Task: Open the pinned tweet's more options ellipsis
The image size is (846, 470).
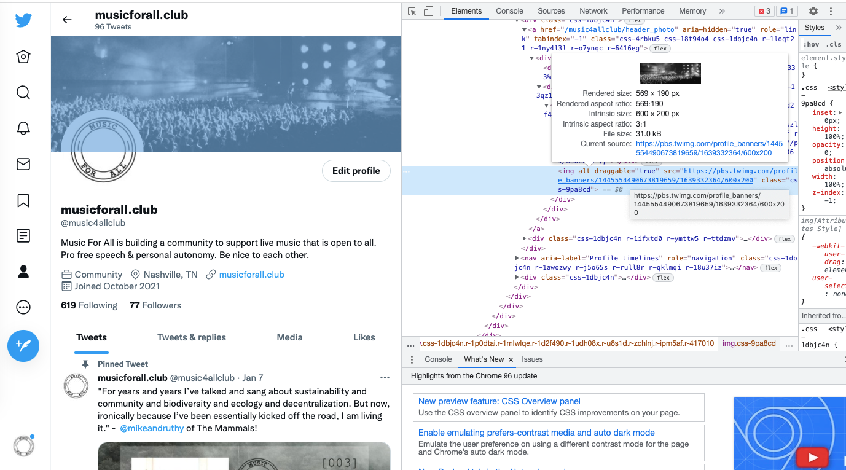Action: 385,378
